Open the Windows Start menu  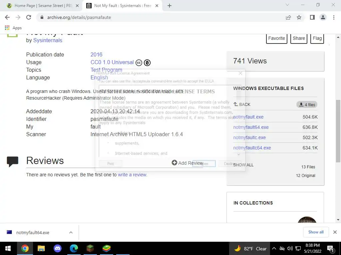8,248
